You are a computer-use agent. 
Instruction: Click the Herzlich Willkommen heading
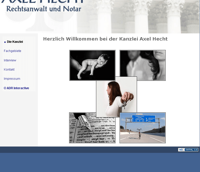pyautogui.click(x=105, y=39)
